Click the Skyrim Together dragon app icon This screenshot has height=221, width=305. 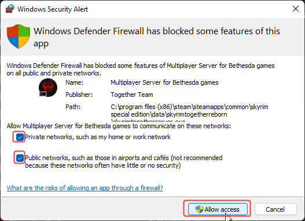tap(48, 88)
